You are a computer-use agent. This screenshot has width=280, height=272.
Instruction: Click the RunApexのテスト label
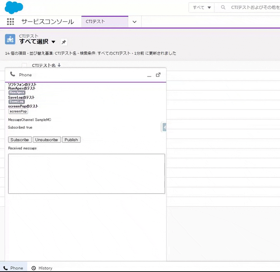pyautogui.click(x=22, y=88)
